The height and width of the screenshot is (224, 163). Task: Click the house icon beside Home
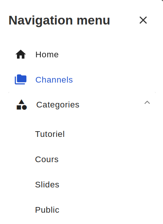point(21,54)
